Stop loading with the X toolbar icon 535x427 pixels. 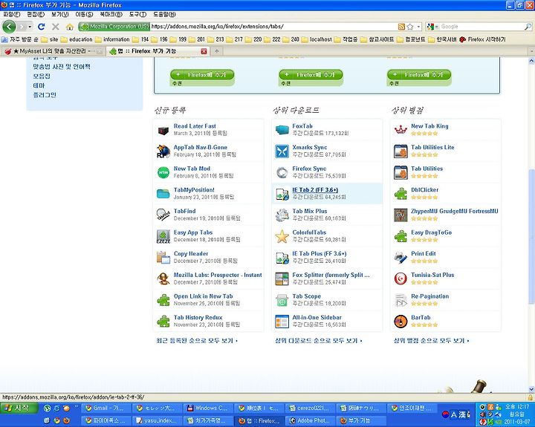point(55,27)
